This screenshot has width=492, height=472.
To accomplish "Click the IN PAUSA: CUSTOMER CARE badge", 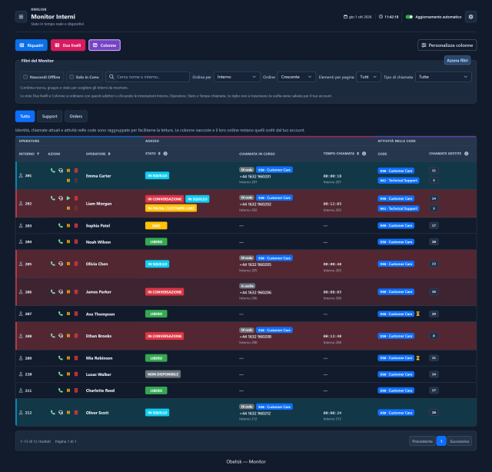I will 171,208.
